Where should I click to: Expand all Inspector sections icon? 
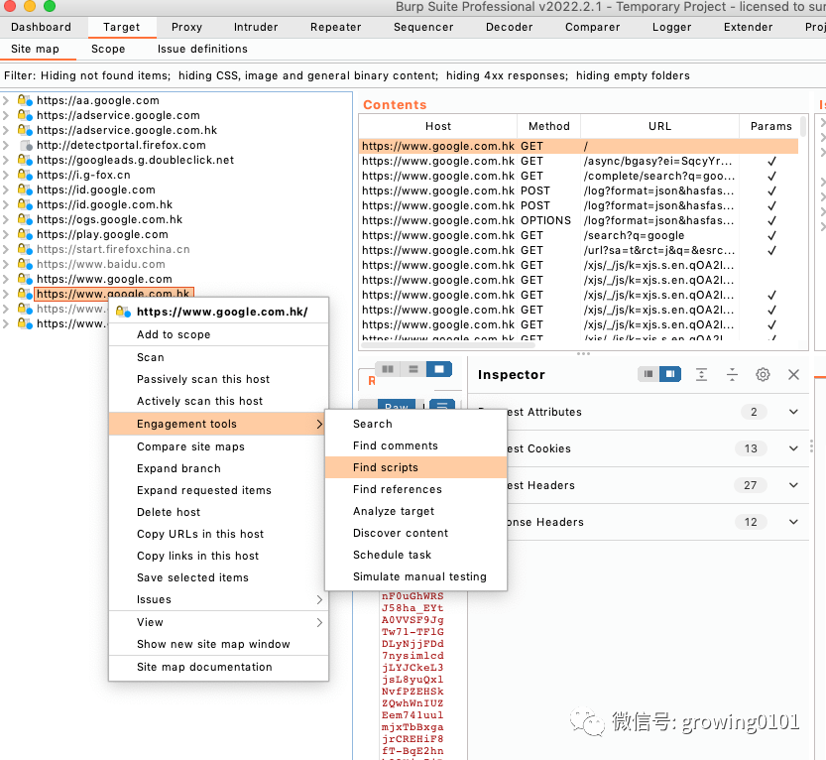701,374
